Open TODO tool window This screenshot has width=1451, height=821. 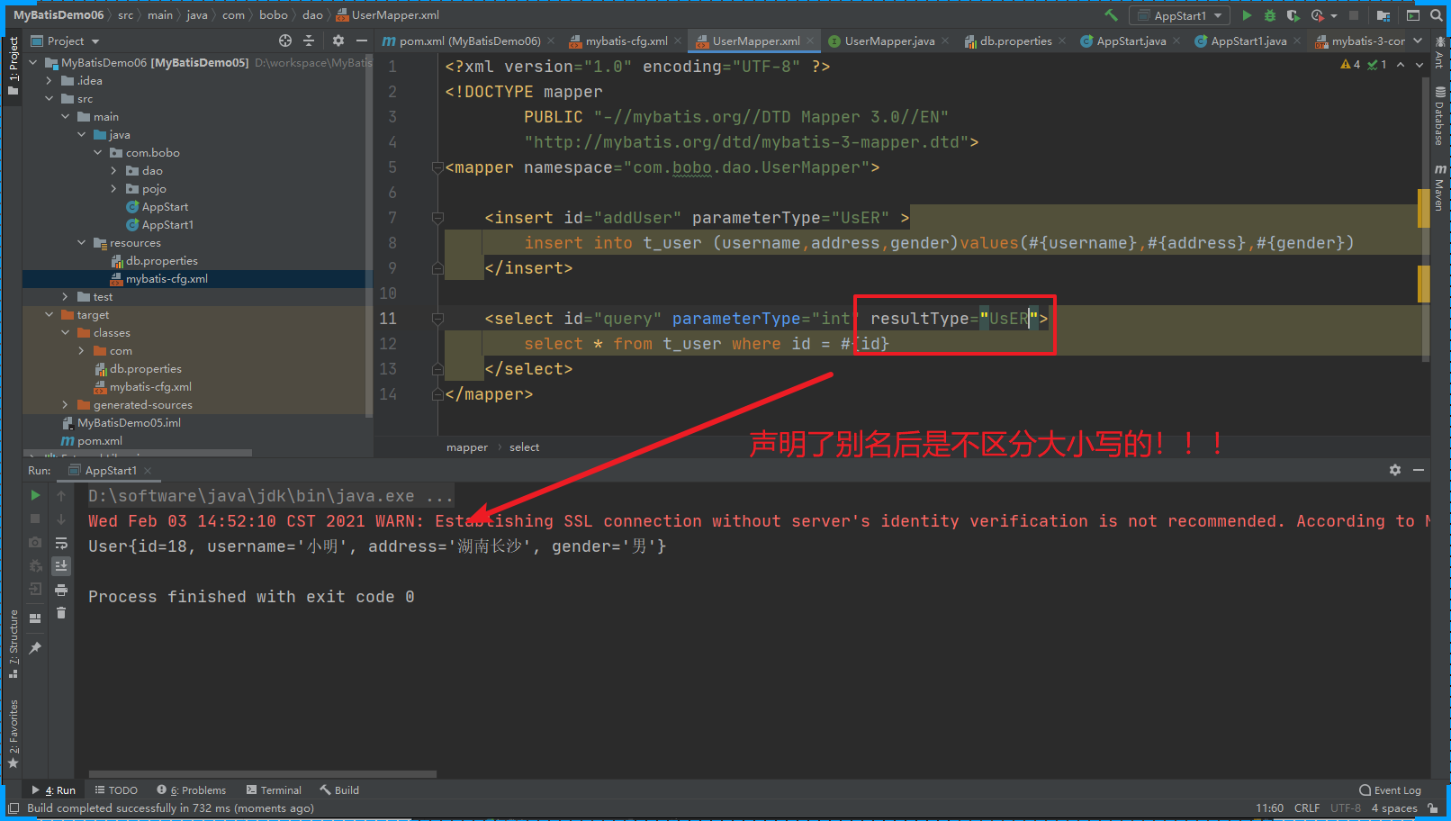click(x=116, y=790)
